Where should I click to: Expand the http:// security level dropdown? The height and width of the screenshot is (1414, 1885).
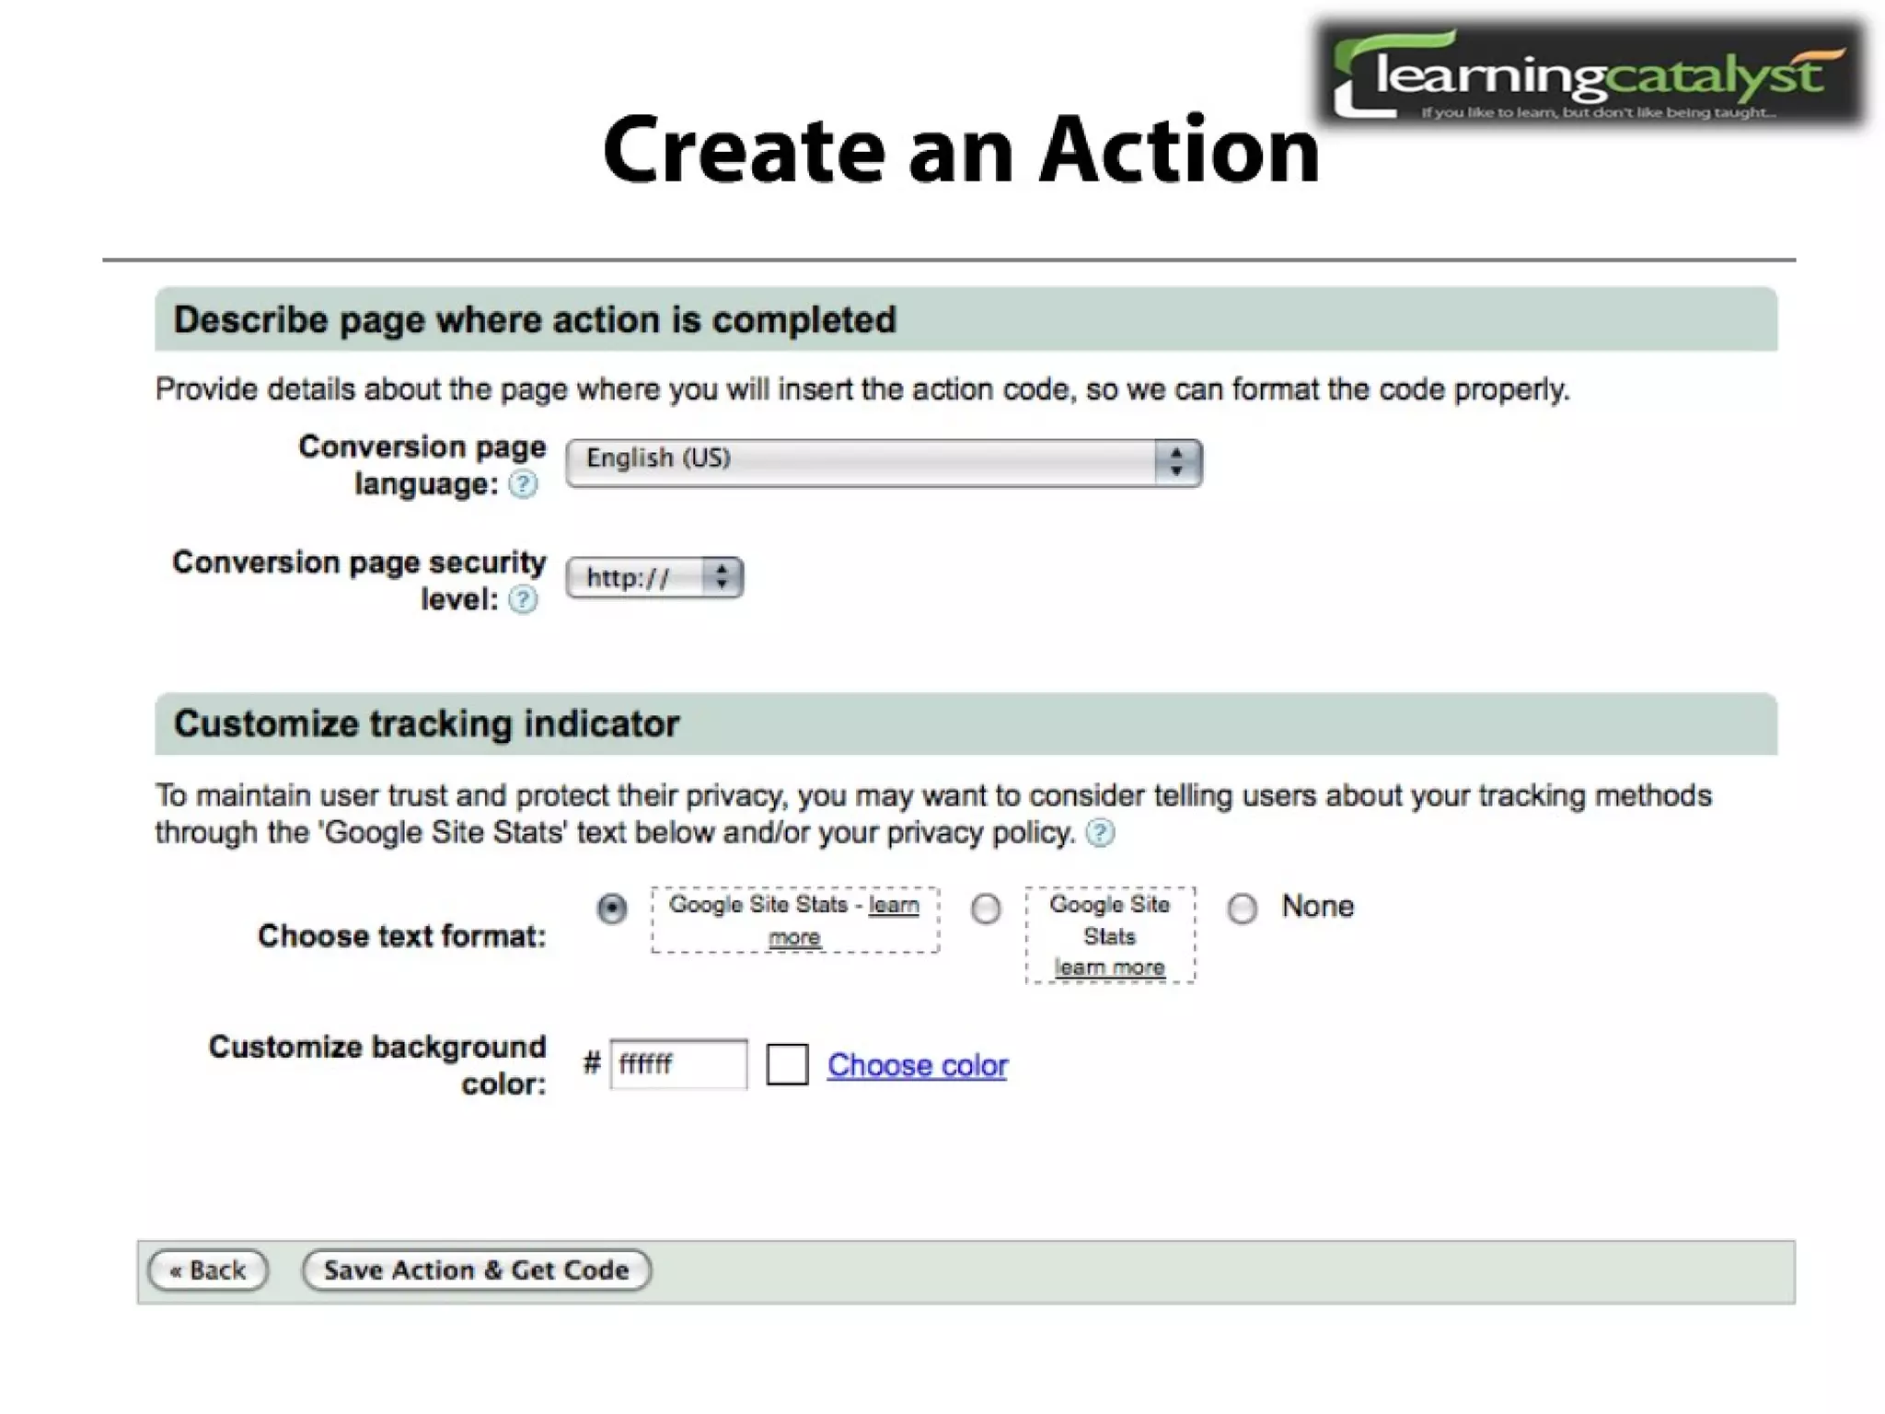[637, 578]
